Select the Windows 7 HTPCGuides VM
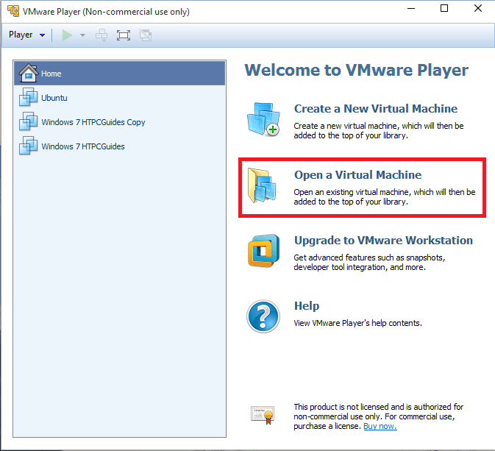Image resolution: width=495 pixels, height=451 pixels. [82, 146]
